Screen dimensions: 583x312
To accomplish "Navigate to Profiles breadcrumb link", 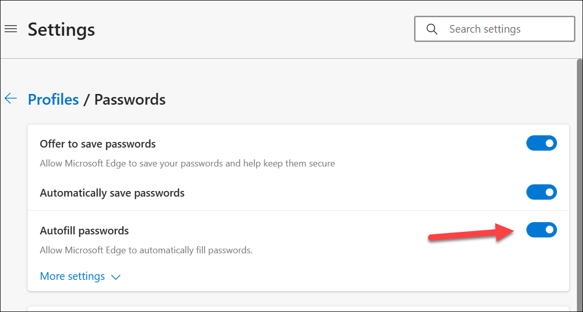I will coord(53,99).
